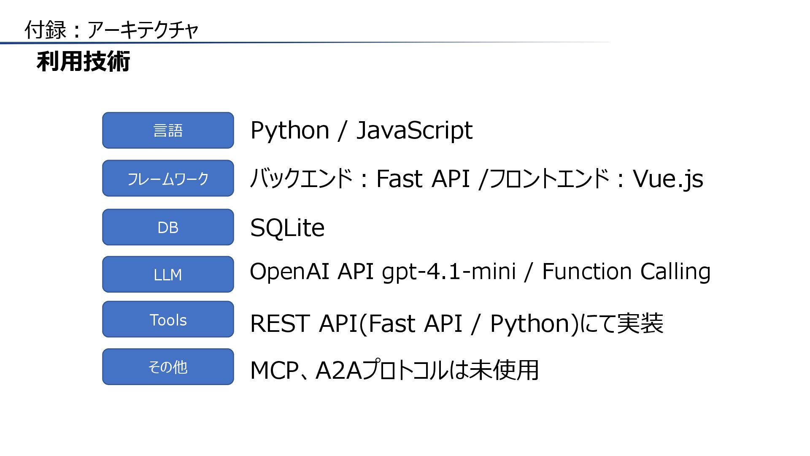Select the Tools blue label box
This screenshot has height=456, width=810.
168,320
